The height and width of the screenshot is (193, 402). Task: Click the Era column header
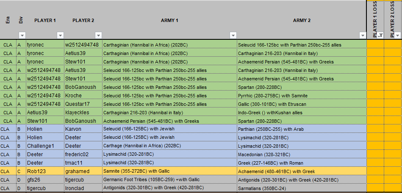click(x=8, y=20)
